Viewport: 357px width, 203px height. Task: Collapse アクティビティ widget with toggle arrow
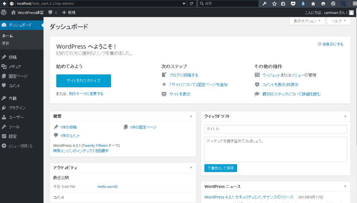coord(191,168)
